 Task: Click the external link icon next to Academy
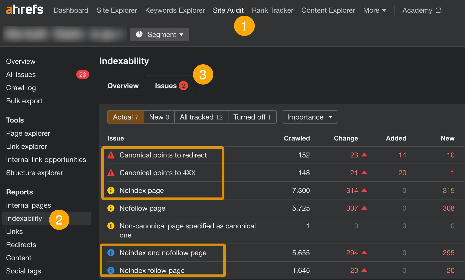pyautogui.click(x=438, y=10)
